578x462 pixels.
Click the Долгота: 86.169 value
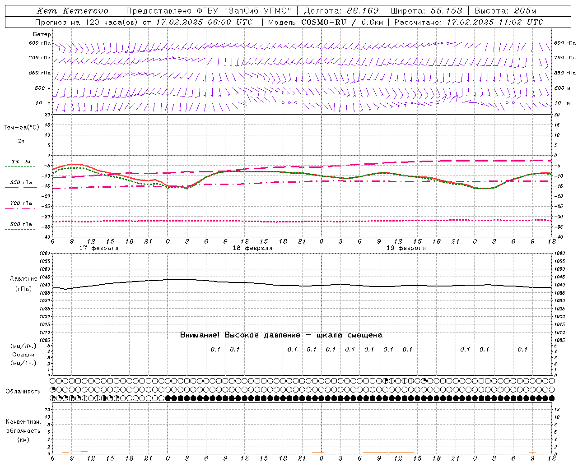point(341,11)
